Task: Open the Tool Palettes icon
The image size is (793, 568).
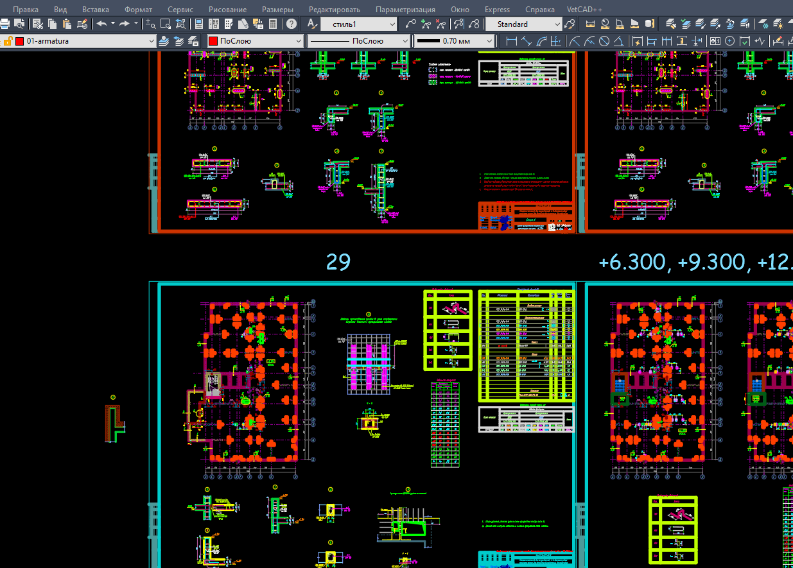Action: click(x=228, y=24)
